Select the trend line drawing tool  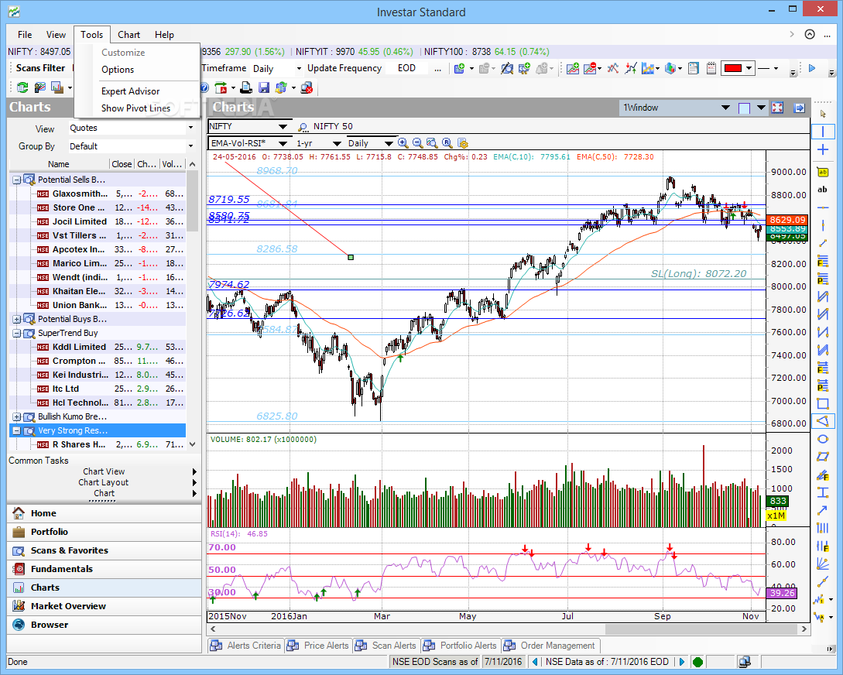click(823, 244)
